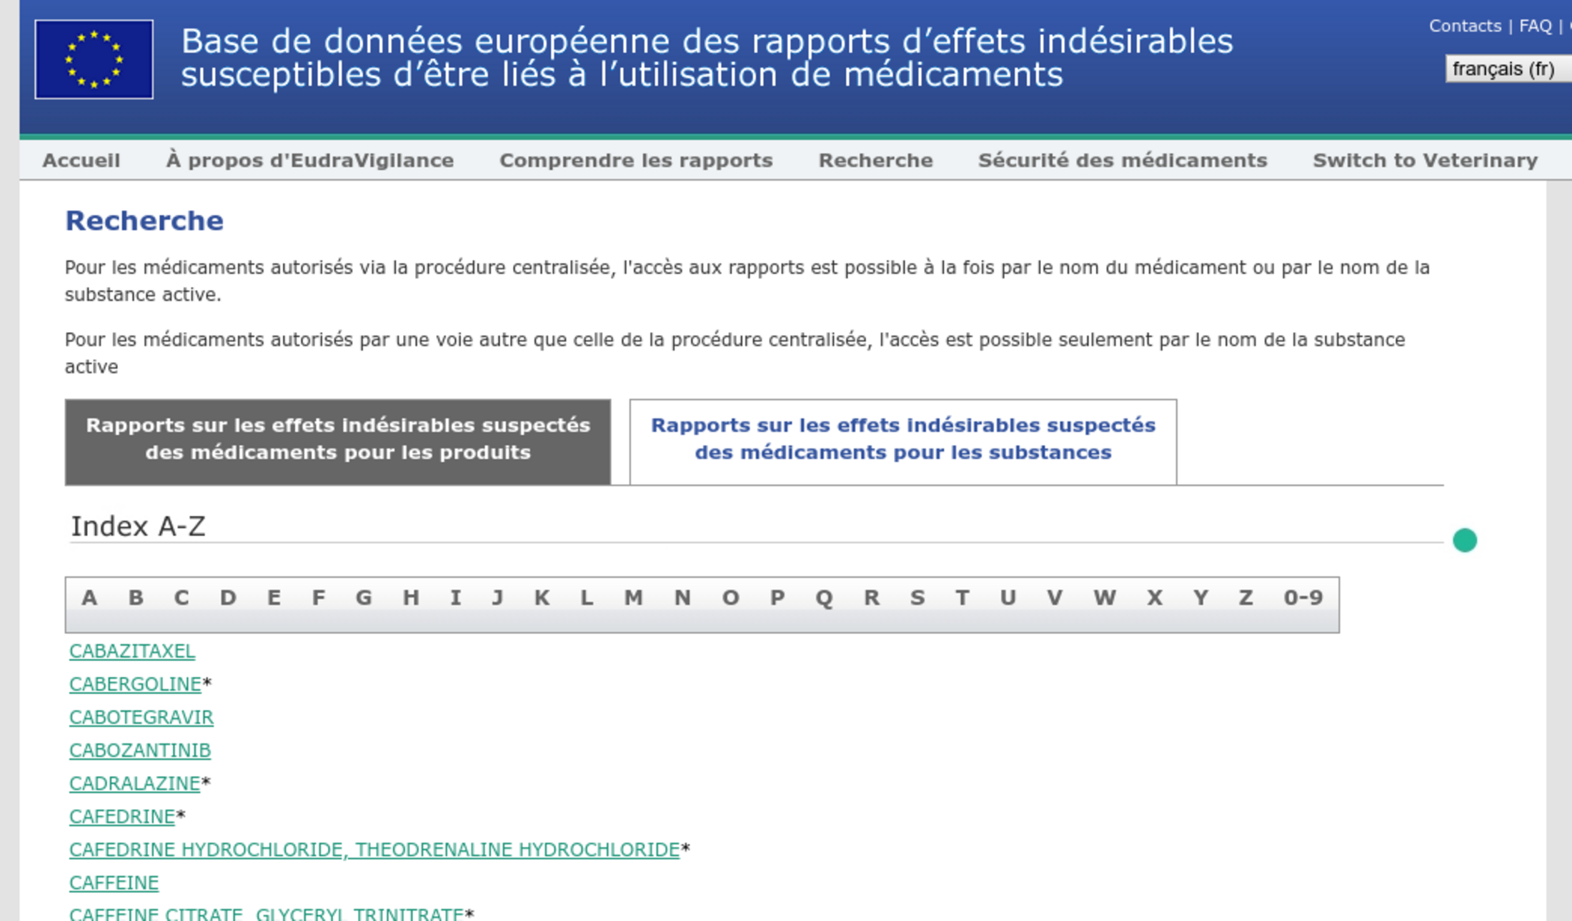Screen dimensions: 1572x921
Task: Select letter B in the index
Action: coord(136,598)
